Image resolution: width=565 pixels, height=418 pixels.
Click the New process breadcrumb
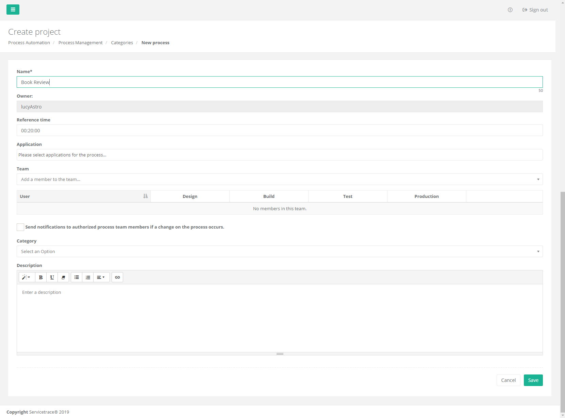pyautogui.click(x=155, y=43)
